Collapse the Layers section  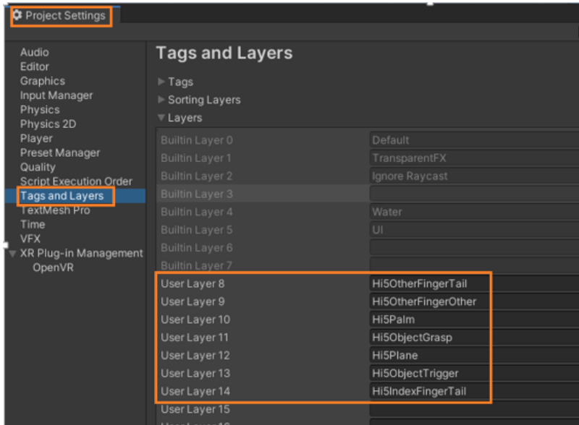pyautogui.click(x=161, y=118)
